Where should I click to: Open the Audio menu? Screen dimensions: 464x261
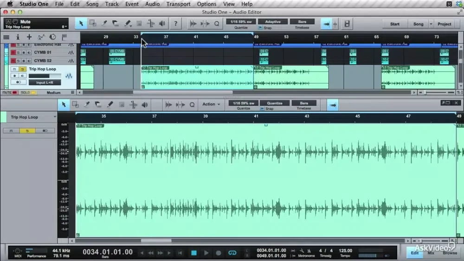click(x=152, y=4)
